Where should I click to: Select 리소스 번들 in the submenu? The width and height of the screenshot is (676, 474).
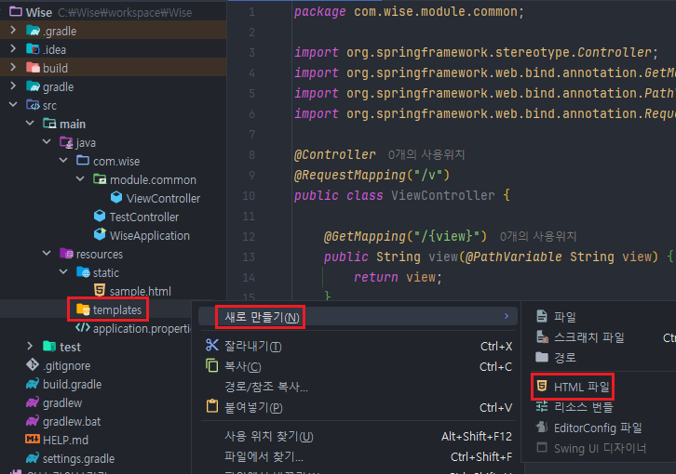coord(583,407)
